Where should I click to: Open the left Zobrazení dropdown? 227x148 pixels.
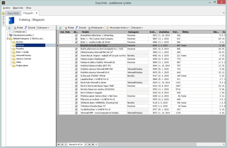click(x=43, y=28)
